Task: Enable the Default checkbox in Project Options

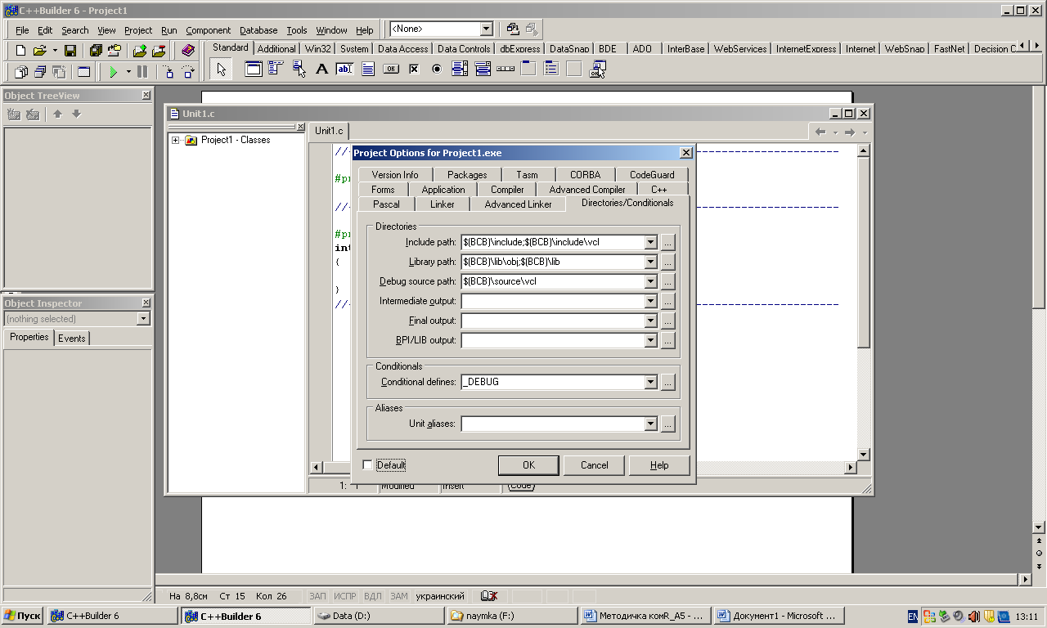Action: point(368,465)
